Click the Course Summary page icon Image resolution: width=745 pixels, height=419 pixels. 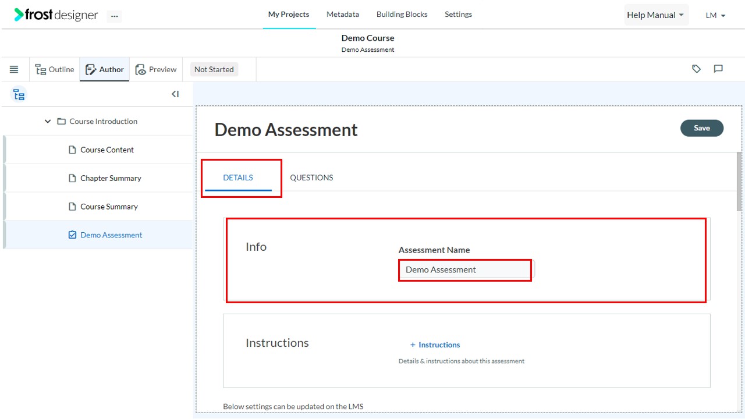(73, 207)
